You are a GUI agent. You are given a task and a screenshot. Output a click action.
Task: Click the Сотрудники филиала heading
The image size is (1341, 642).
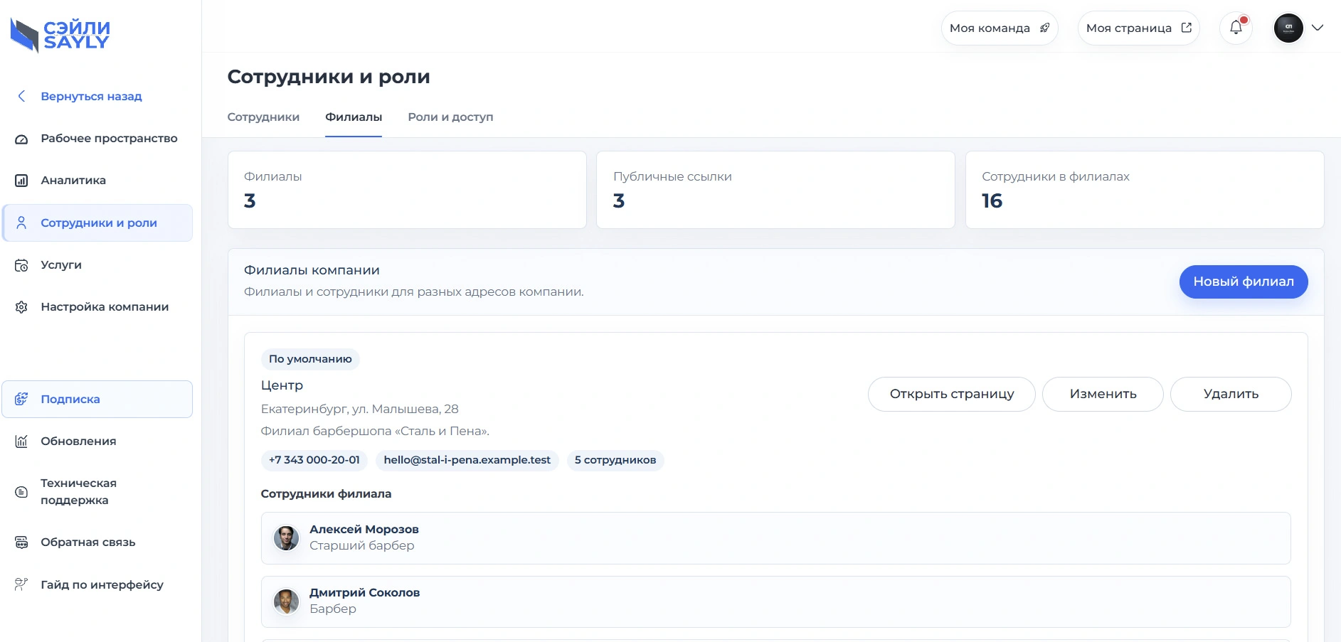(326, 494)
